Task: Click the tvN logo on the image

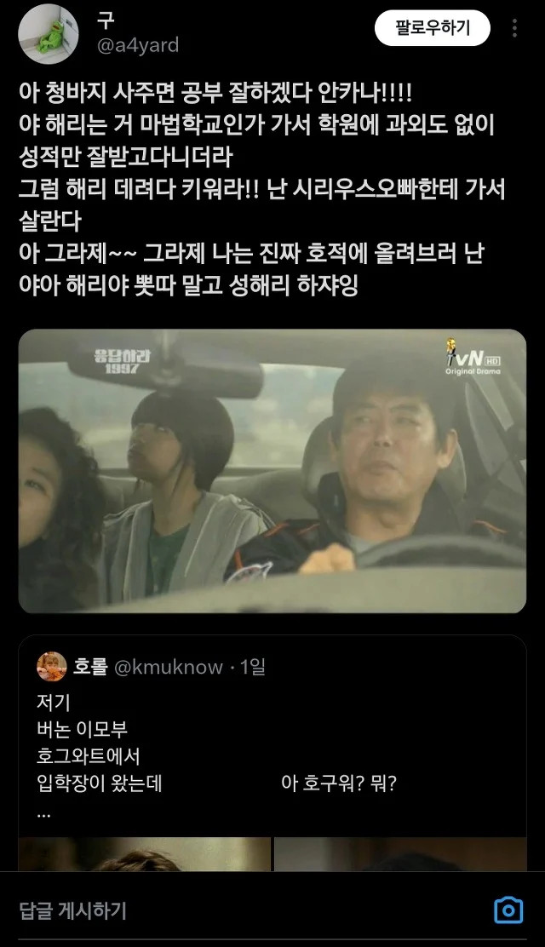Action: point(473,357)
